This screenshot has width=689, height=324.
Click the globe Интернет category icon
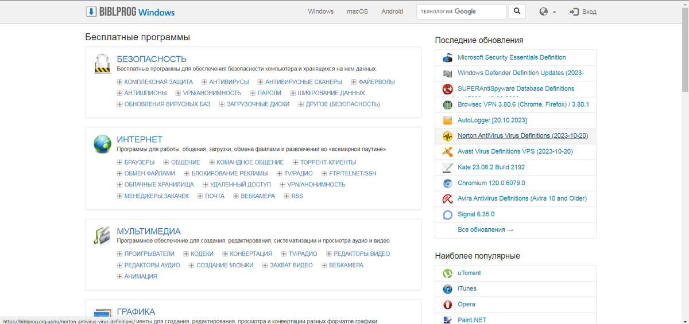[x=102, y=144]
